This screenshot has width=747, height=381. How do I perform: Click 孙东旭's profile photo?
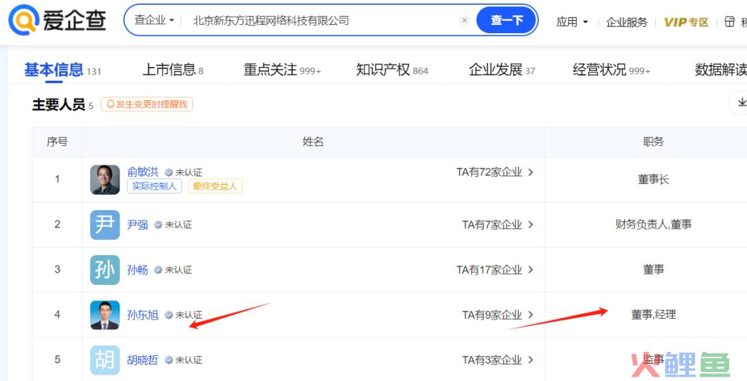point(104,315)
